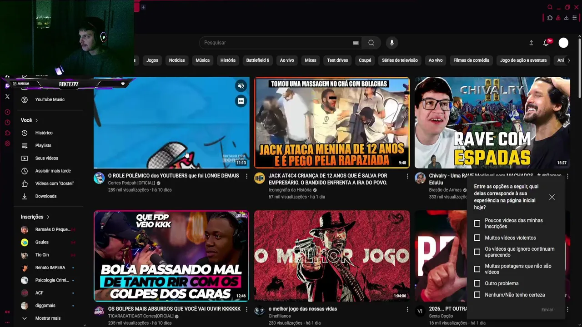Viewport: 582px width, 327px height.
Task: Open the new tab plus button
Action: 143,7
